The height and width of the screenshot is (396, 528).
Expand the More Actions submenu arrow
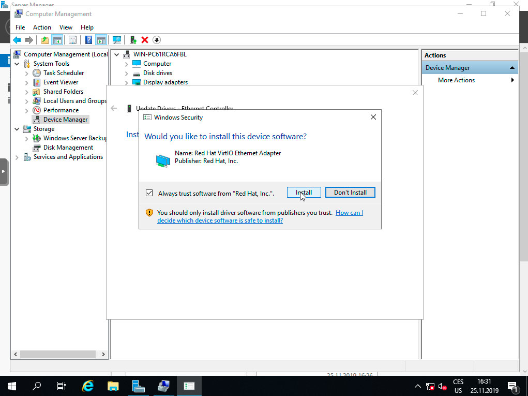[512, 80]
